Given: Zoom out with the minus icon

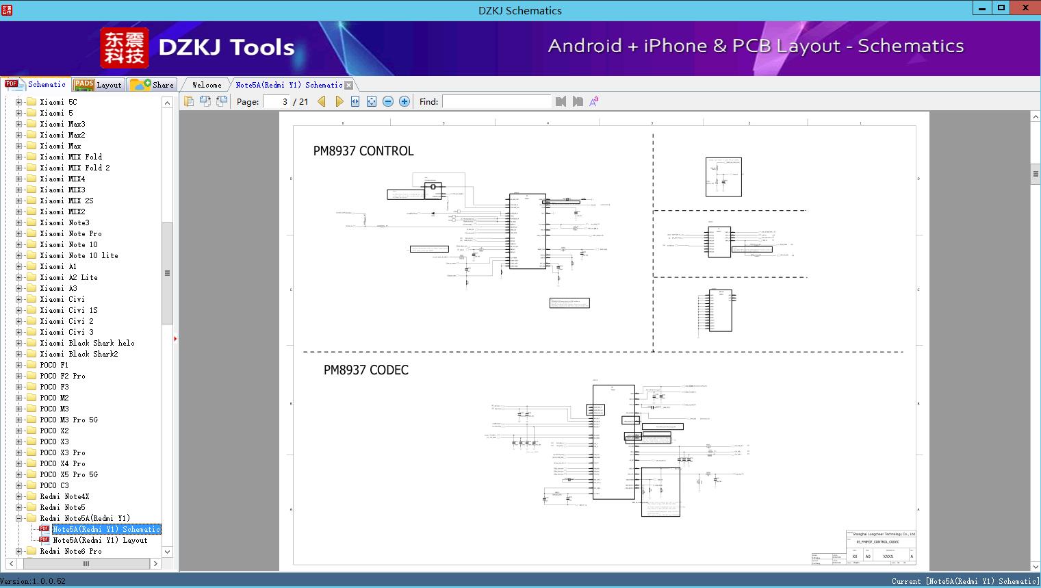Looking at the screenshot, I should [388, 101].
